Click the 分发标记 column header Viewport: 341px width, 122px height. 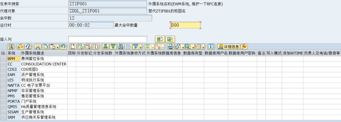(x=84, y=53)
